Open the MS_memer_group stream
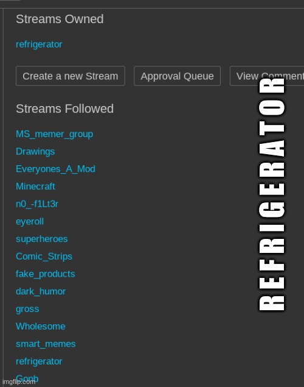304x387 pixels. pyautogui.click(x=54, y=134)
